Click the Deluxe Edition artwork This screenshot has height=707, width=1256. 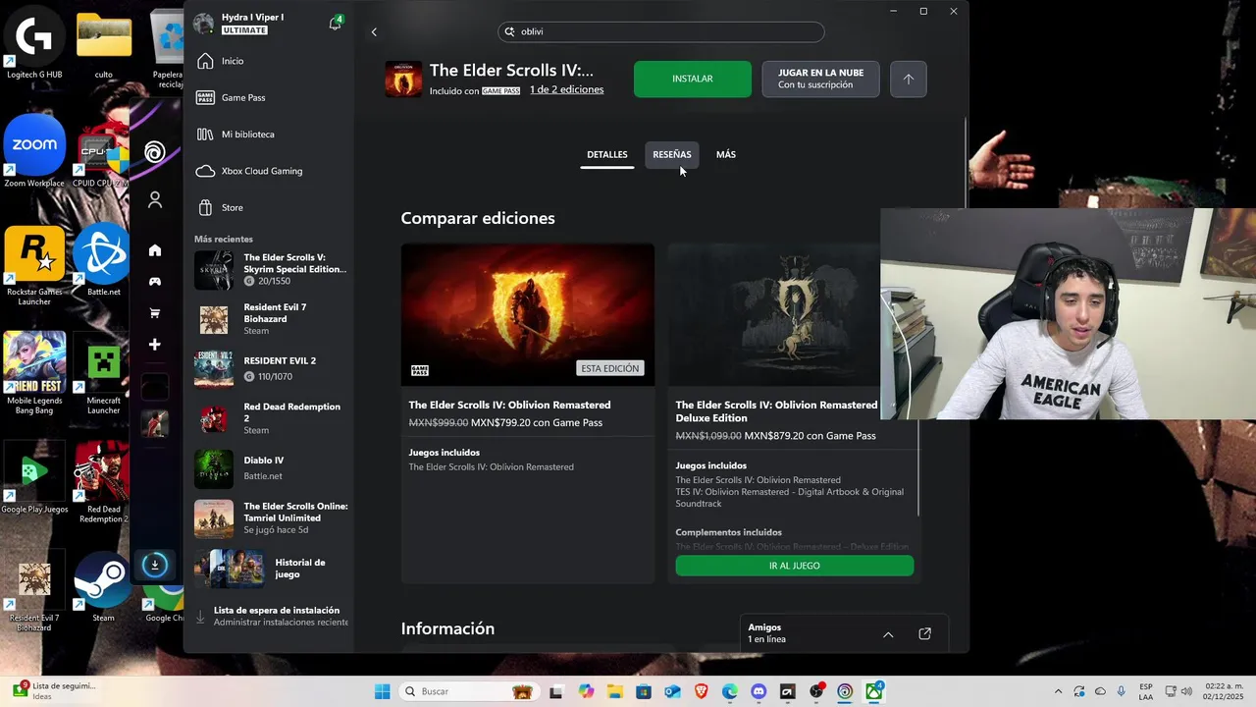(773, 314)
